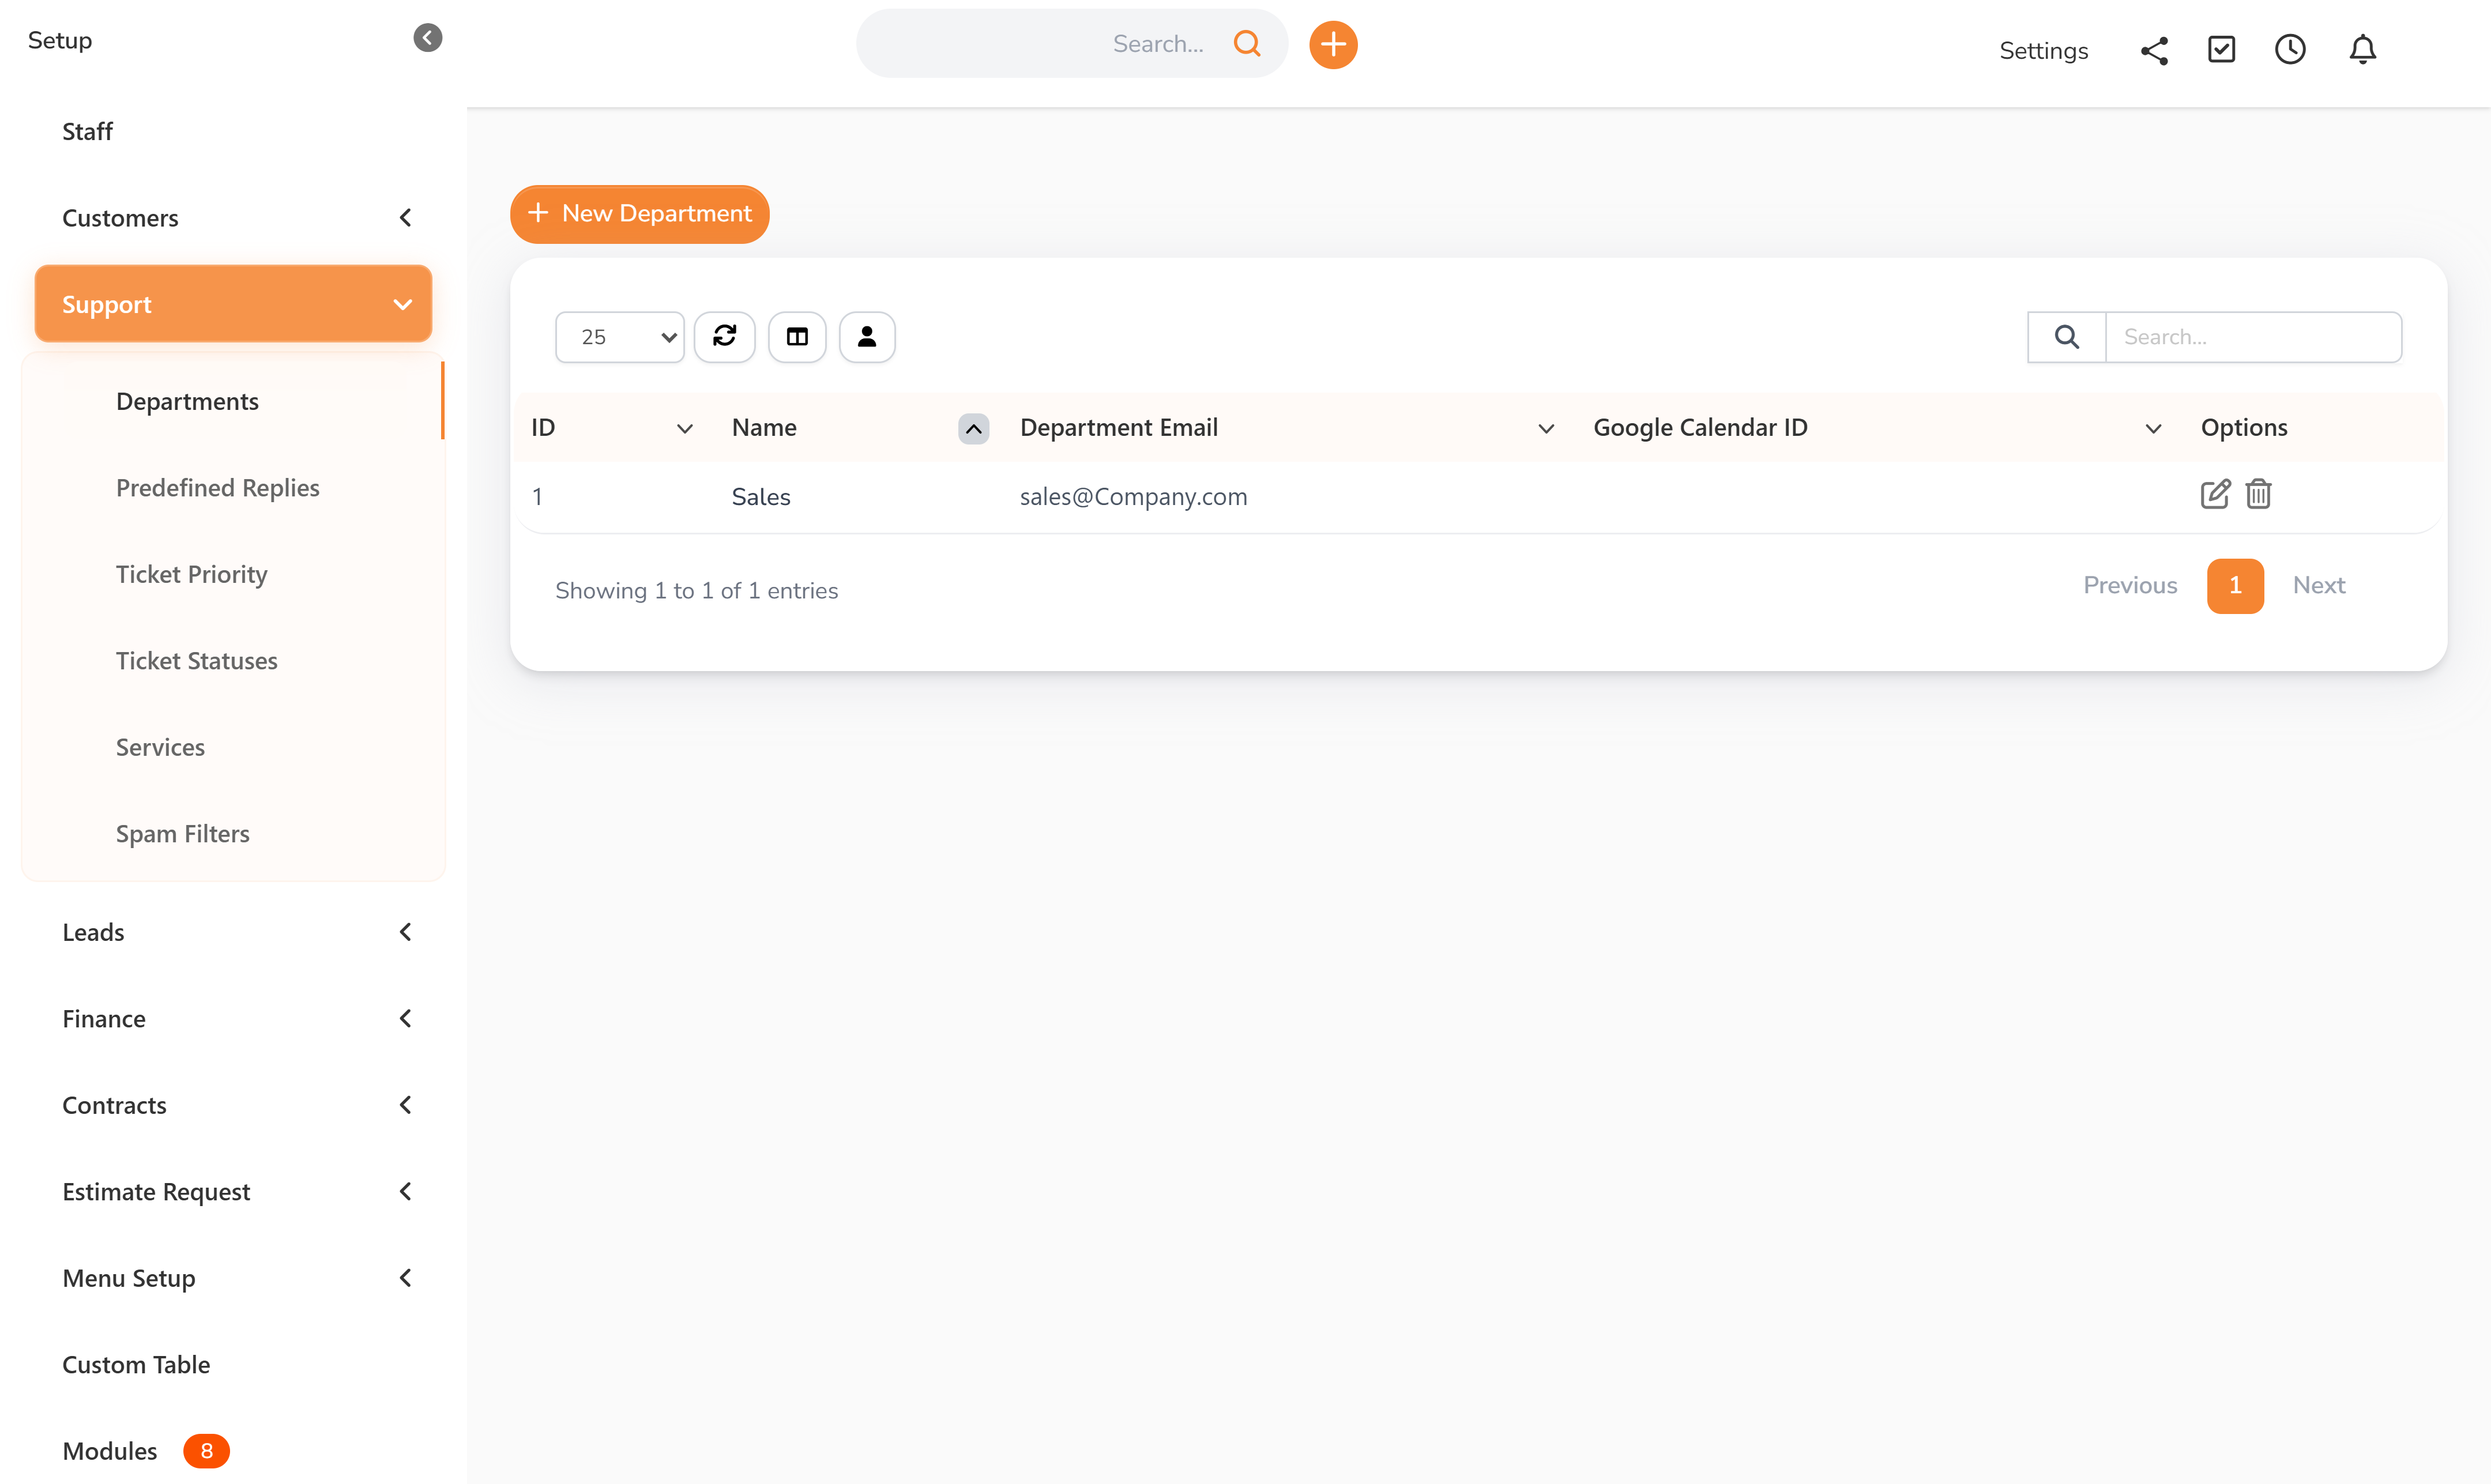Open Predefined Replies submenu item

click(x=217, y=488)
